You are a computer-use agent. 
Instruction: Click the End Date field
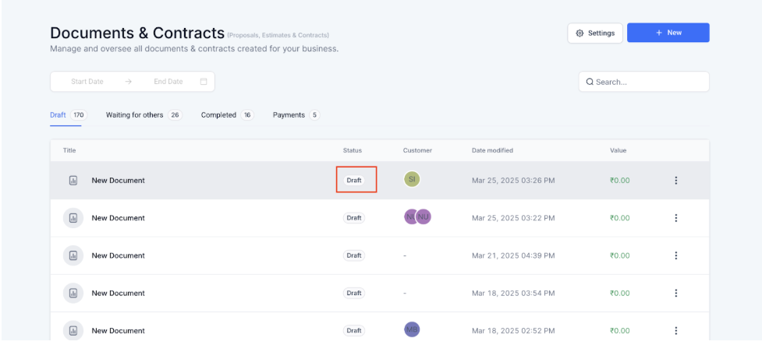(x=168, y=82)
